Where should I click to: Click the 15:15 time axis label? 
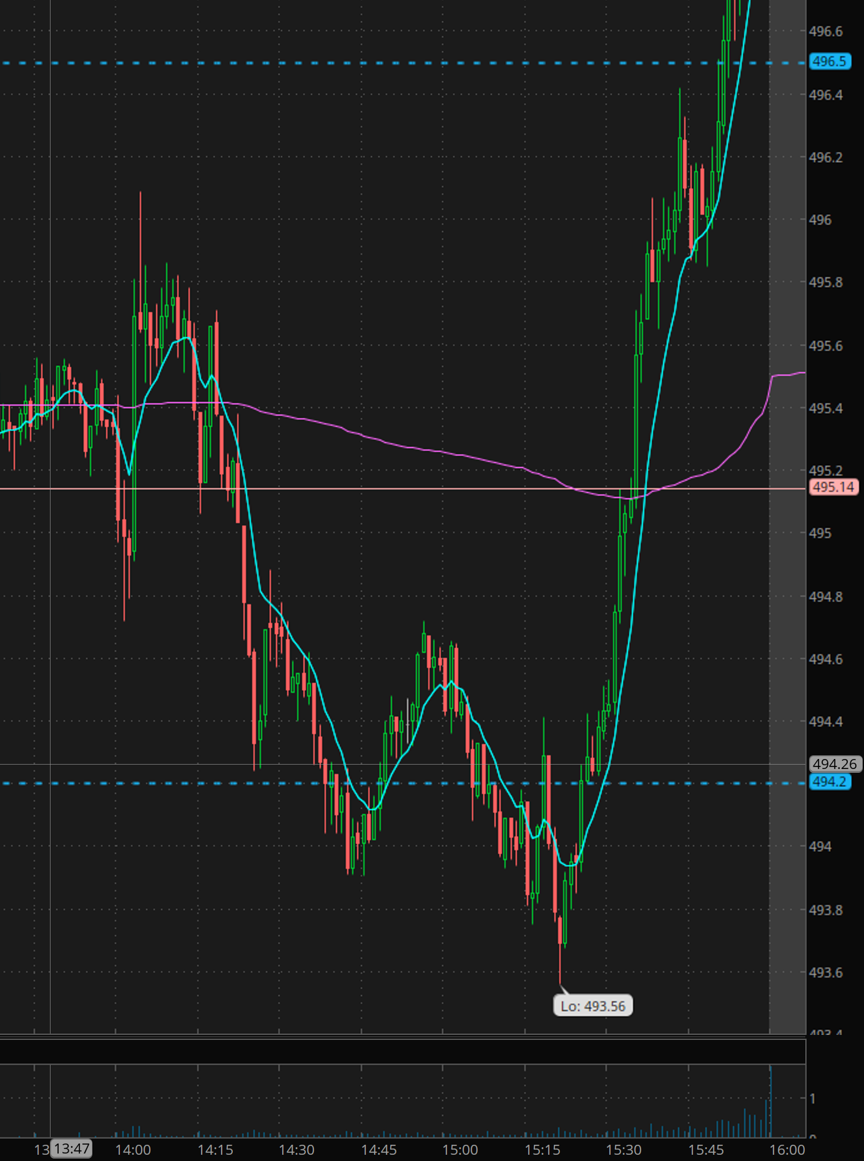tap(542, 1150)
